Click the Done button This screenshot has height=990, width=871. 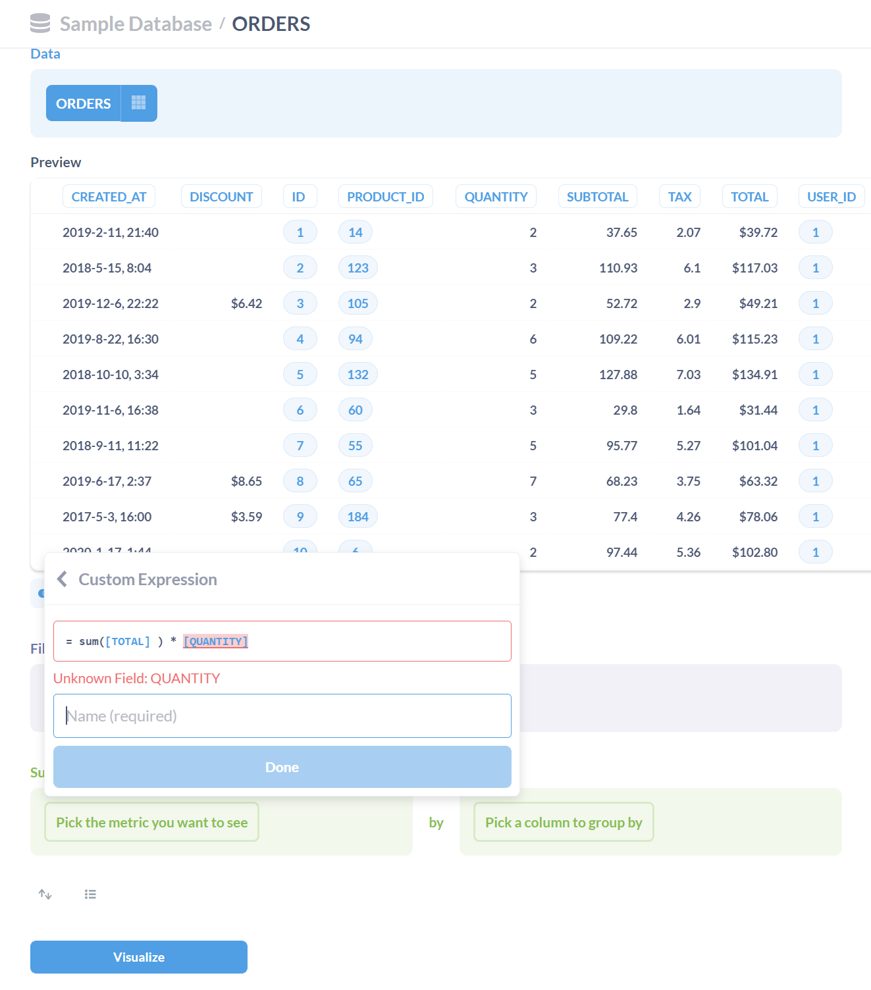(282, 767)
